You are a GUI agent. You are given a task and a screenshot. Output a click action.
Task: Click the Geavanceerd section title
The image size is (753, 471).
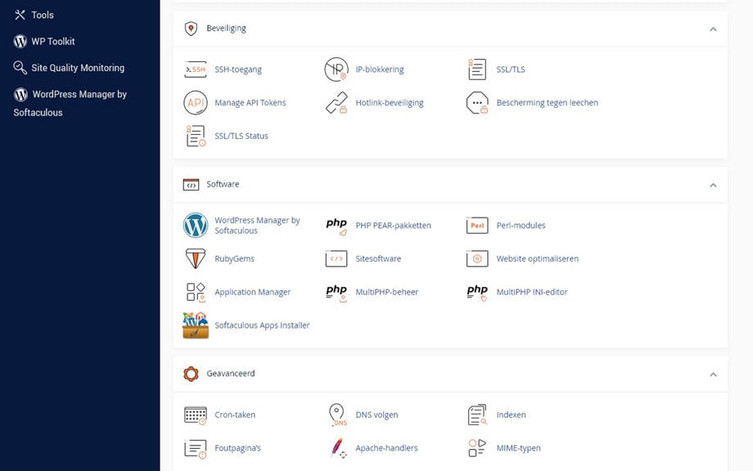[231, 374]
